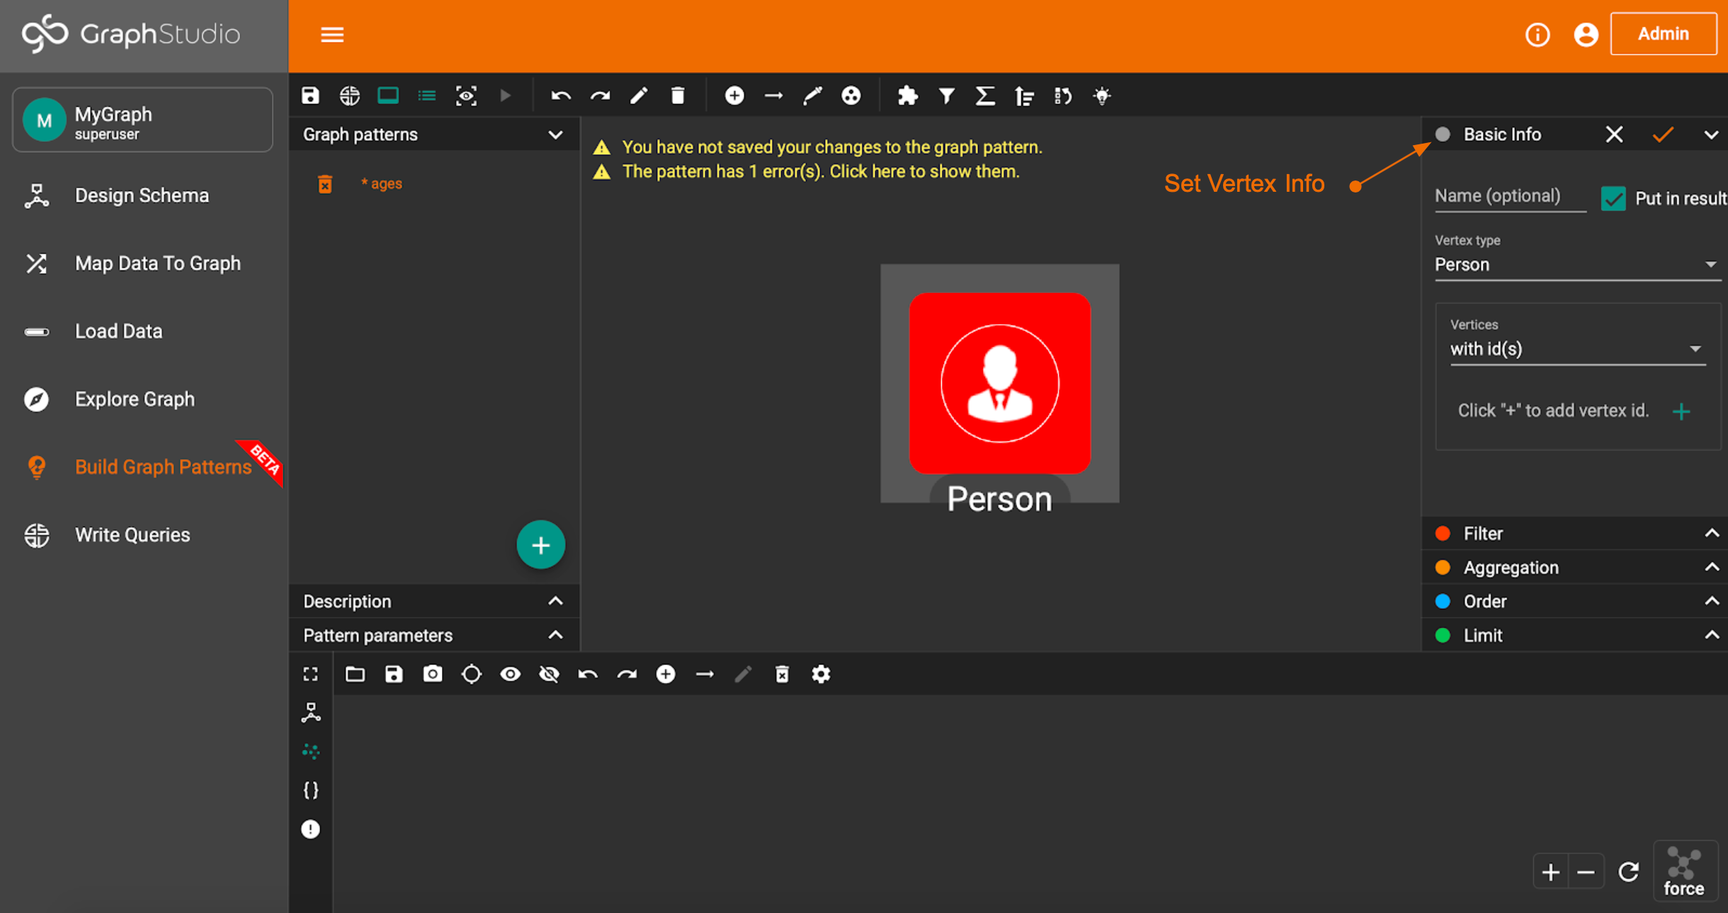The image size is (1728, 913).
Task: Expand the Filter section
Action: (1576, 534)
